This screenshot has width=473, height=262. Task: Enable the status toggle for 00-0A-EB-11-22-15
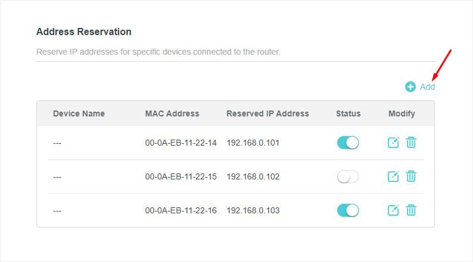tap(348, 176)
